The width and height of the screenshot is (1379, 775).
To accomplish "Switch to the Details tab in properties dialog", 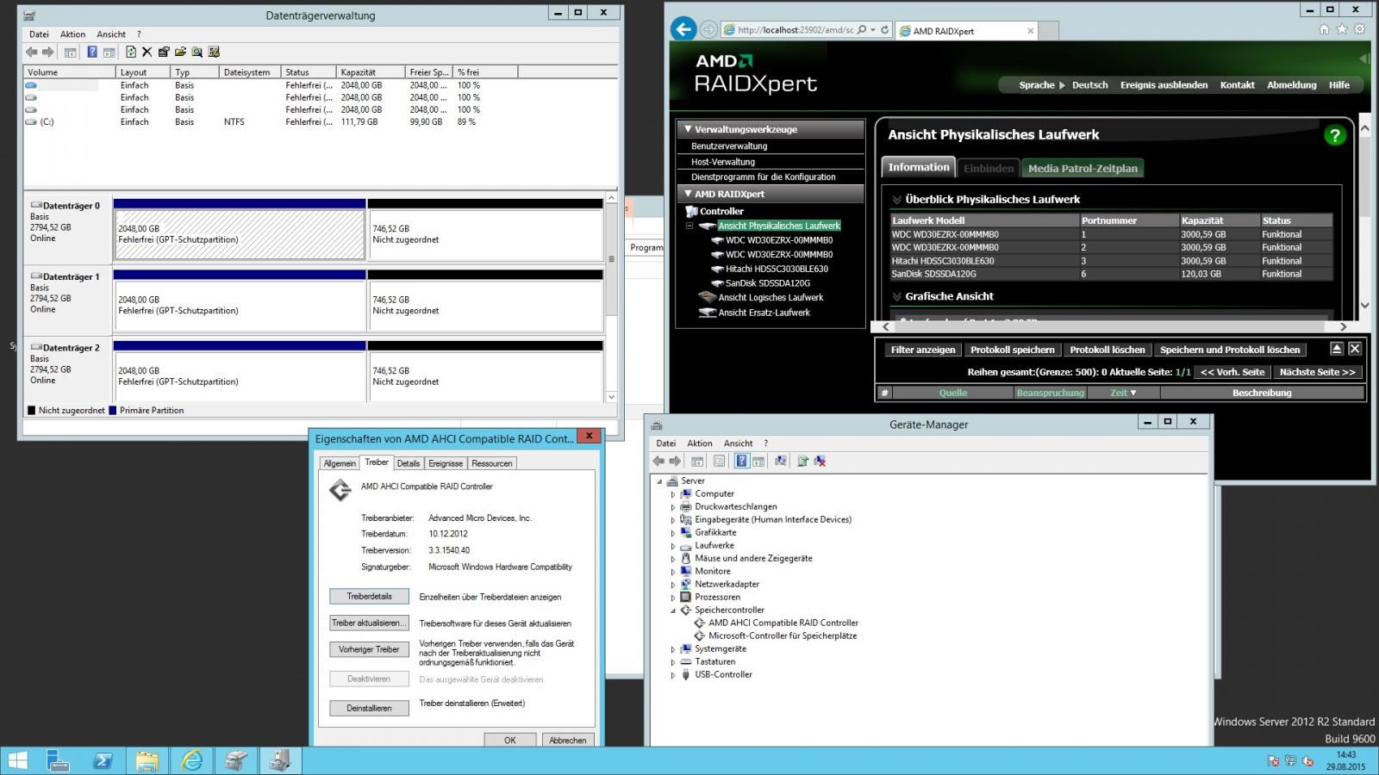I will click(409, 463).
